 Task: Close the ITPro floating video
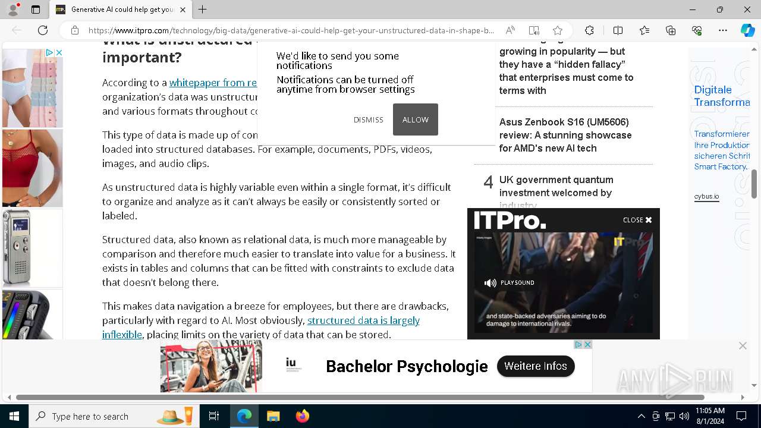[x=637, y=220]
